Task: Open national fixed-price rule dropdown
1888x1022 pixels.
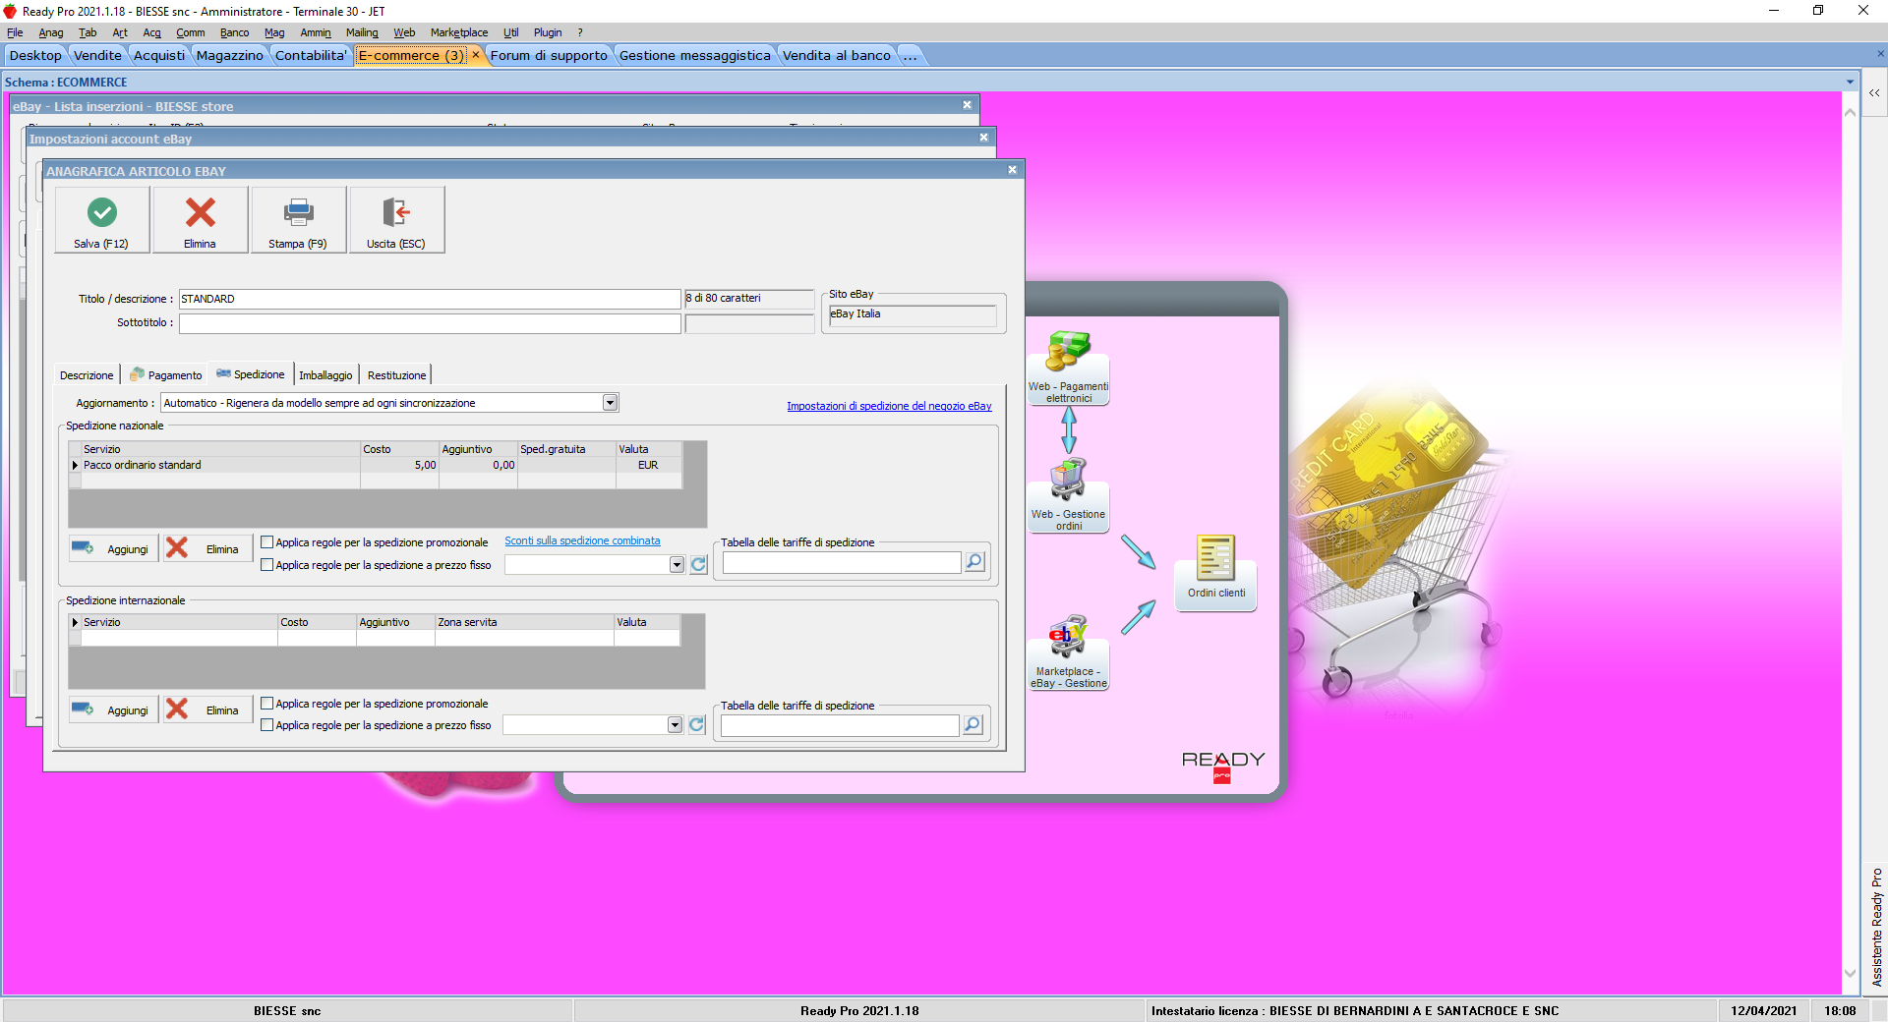Action: 677,565
